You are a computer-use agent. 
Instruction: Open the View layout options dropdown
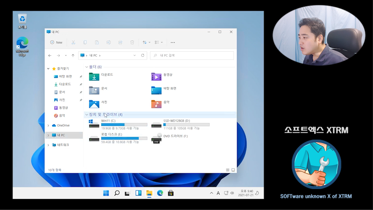(159, 42)
